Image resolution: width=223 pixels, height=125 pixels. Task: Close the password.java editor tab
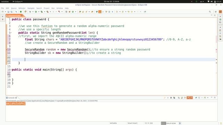pos(22,16)
